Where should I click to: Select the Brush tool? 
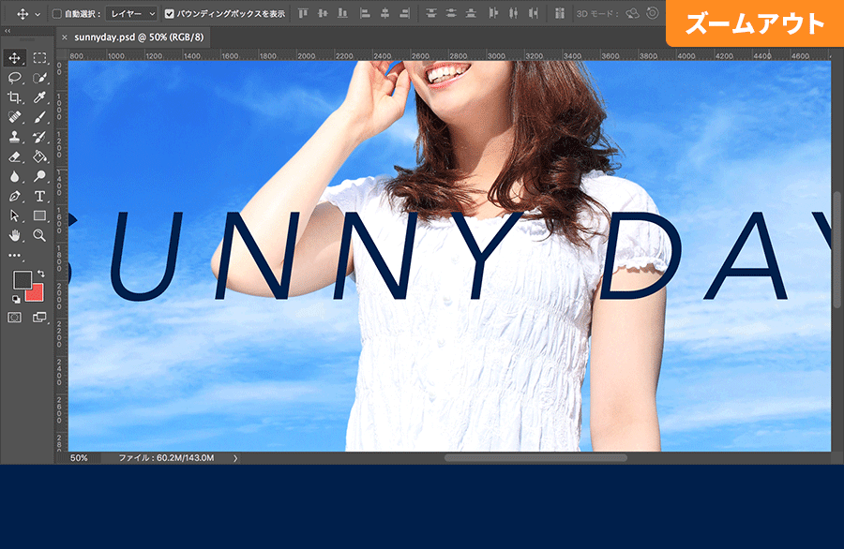[x=40, y=117]
